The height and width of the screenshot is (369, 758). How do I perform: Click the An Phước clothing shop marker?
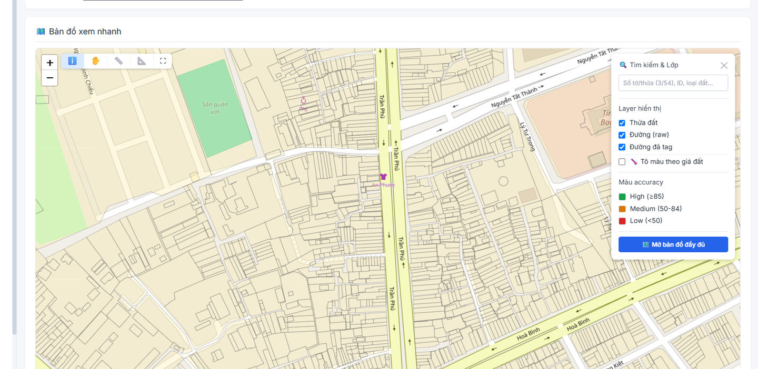(x=383, y=177)
